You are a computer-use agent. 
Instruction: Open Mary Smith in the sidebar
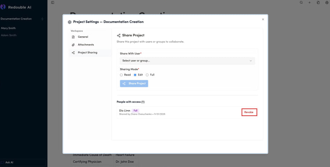point(8,28)
